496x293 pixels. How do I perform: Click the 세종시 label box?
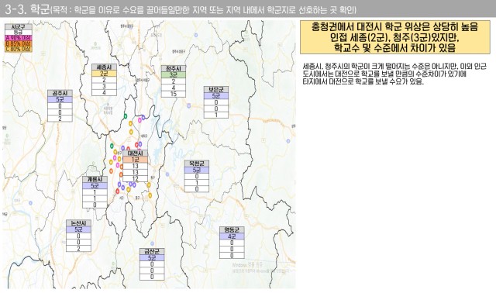(x=104, y=67)
